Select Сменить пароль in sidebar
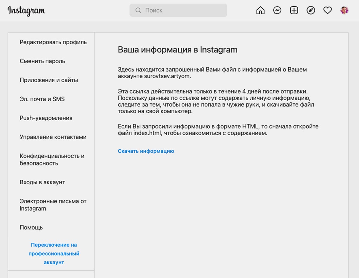 pos(42,61)
